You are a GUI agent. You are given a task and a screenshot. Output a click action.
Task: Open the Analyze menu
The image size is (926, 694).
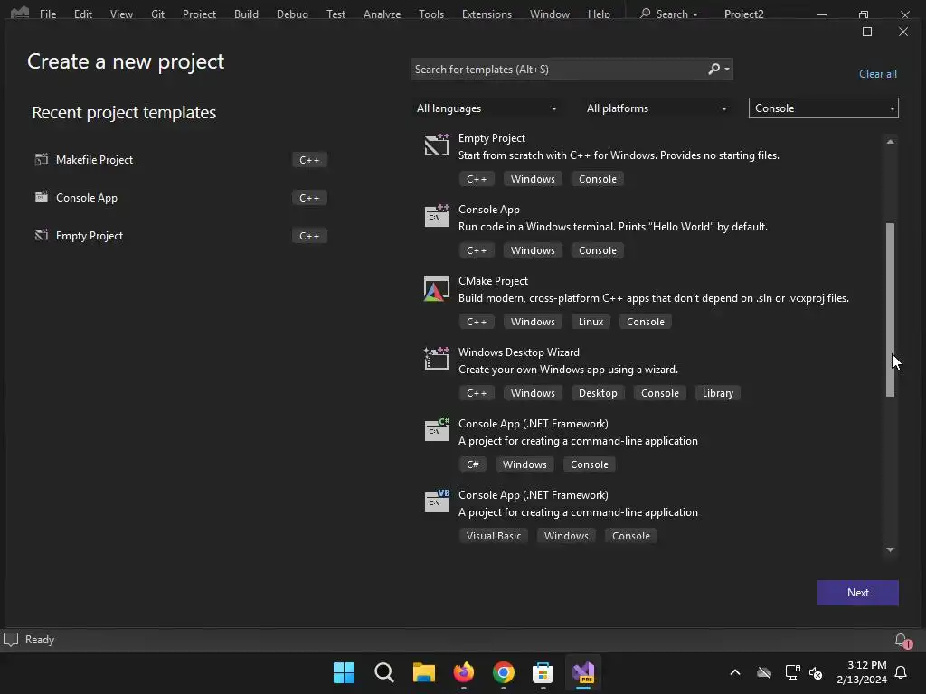382,14
